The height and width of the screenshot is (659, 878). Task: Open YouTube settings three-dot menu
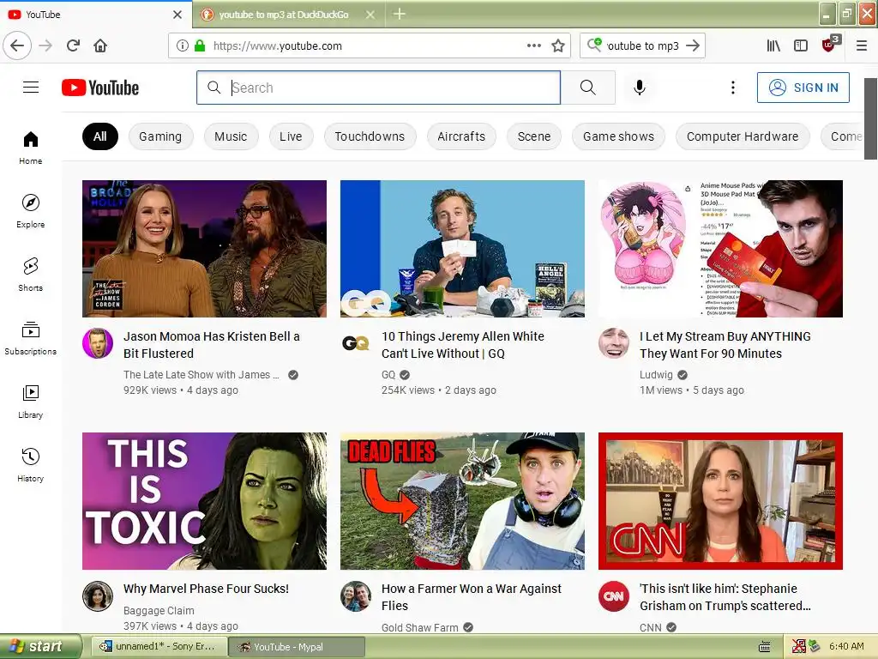(733, 88)
